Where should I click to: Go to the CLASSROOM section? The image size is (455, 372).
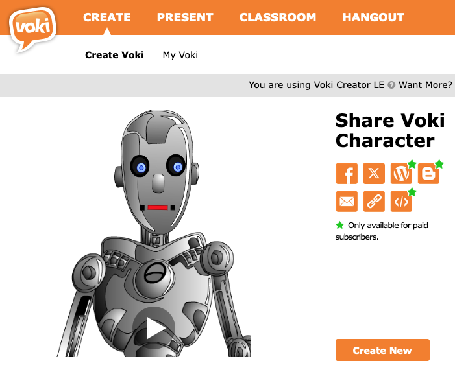coord(278,17)
